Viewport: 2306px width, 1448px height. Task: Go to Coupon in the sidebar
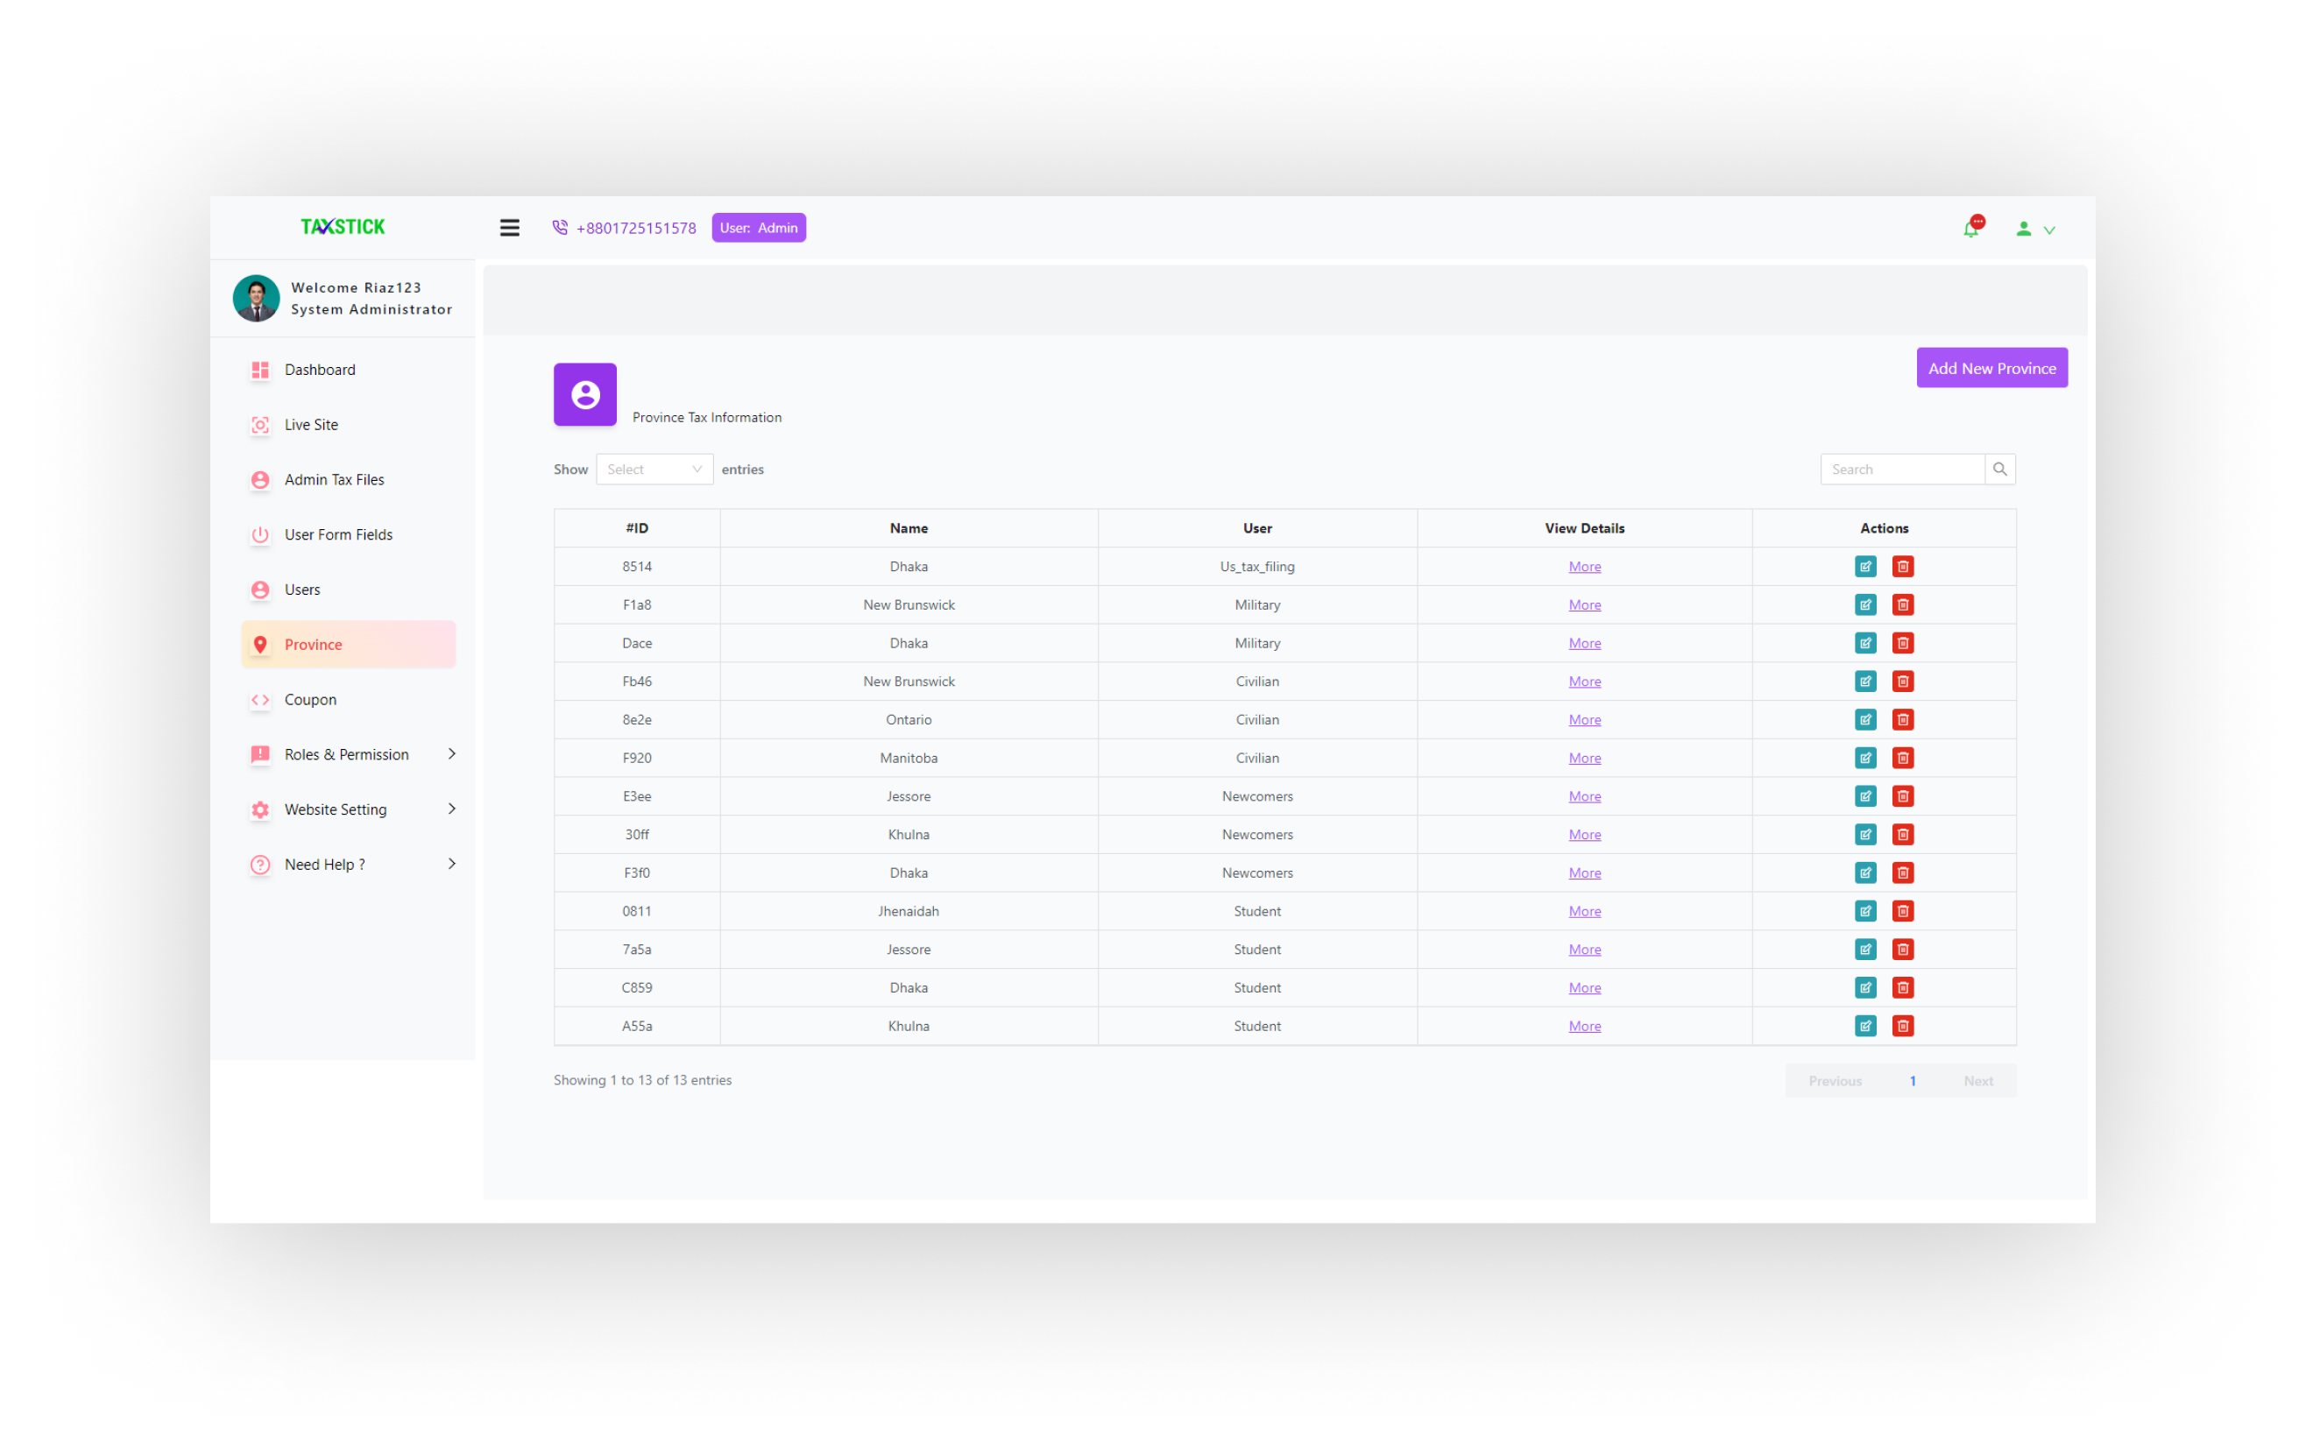310,700
